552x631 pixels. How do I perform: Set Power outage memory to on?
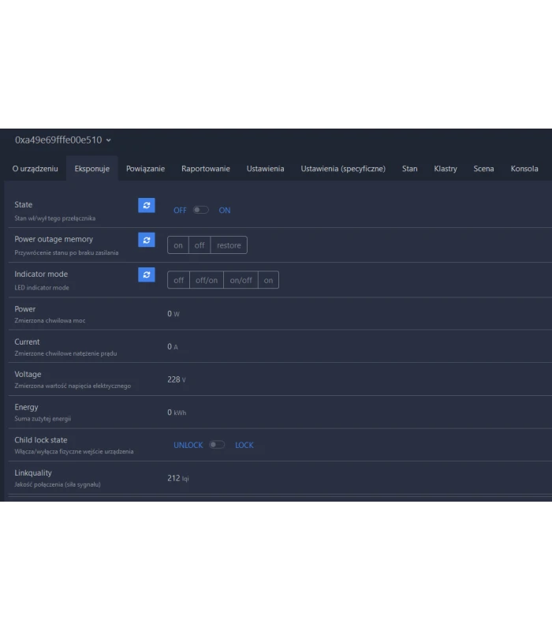[x=178, y=245]
